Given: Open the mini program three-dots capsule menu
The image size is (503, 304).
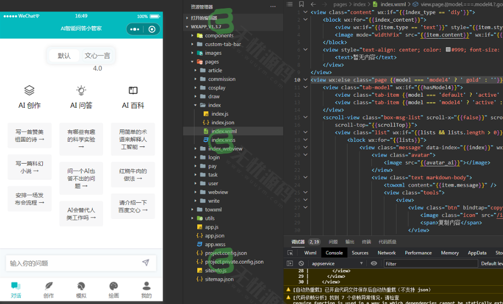Looking at the screenshot, I should pyautogui.click(x=135, y=29).
